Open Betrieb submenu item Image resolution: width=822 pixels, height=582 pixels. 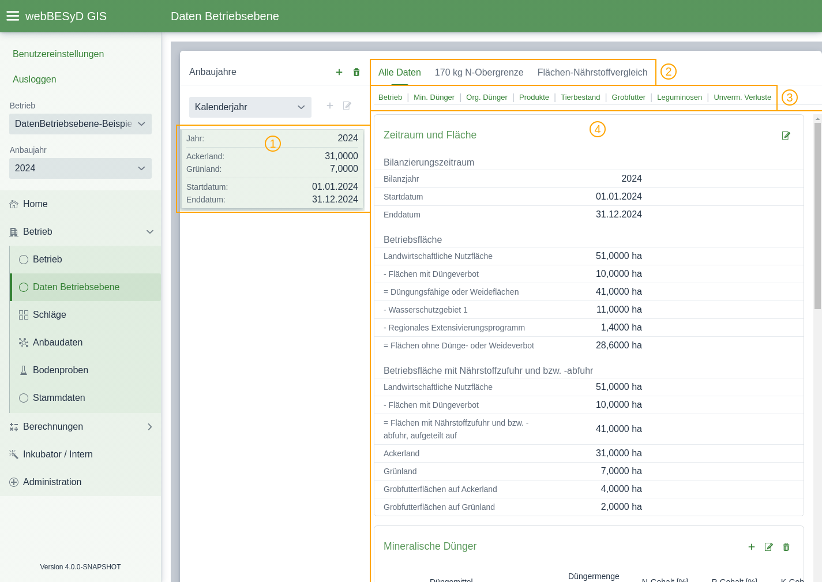85,260
